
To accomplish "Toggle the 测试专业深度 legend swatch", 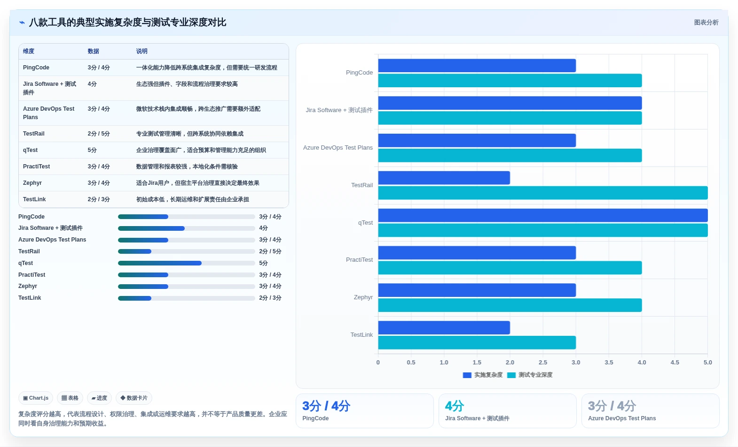I will tap(511, 375).
